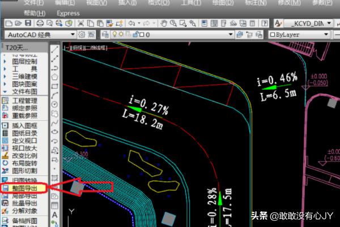Select the Line draw tool
This screenshot has height=227, width=340.
click(54, 49)
